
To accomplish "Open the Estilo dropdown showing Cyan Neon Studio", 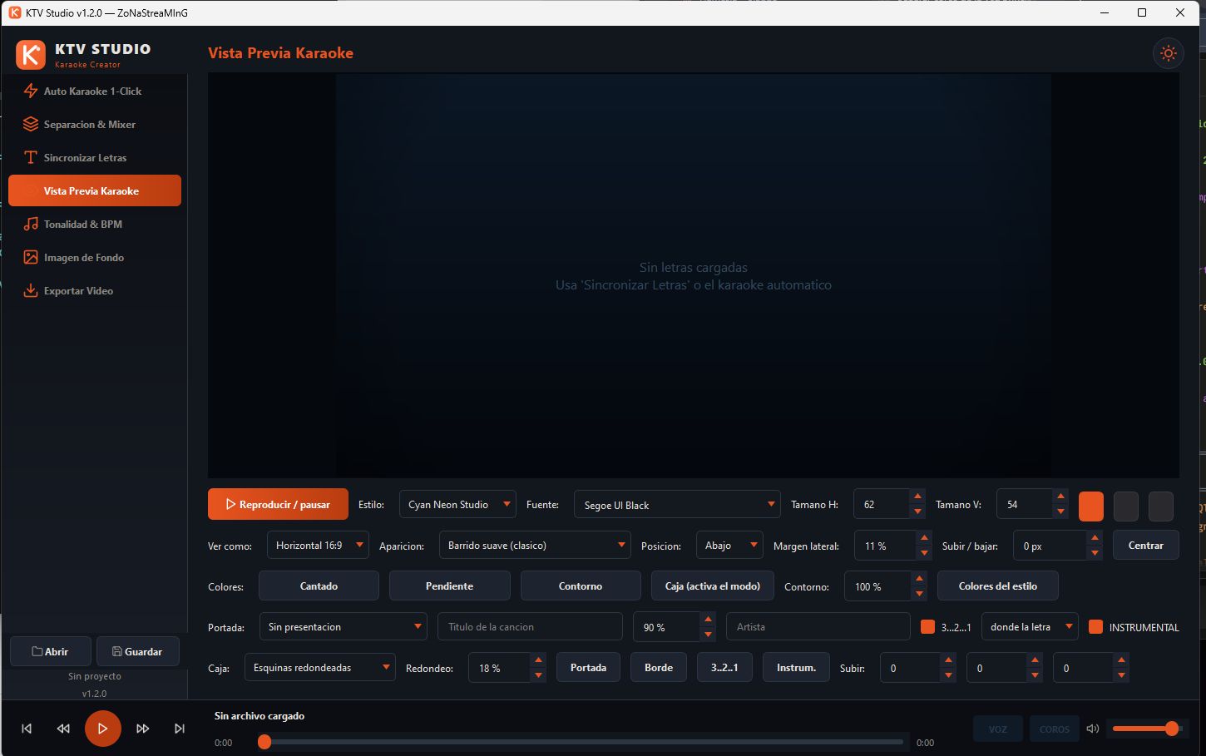I will pos(457,505).
